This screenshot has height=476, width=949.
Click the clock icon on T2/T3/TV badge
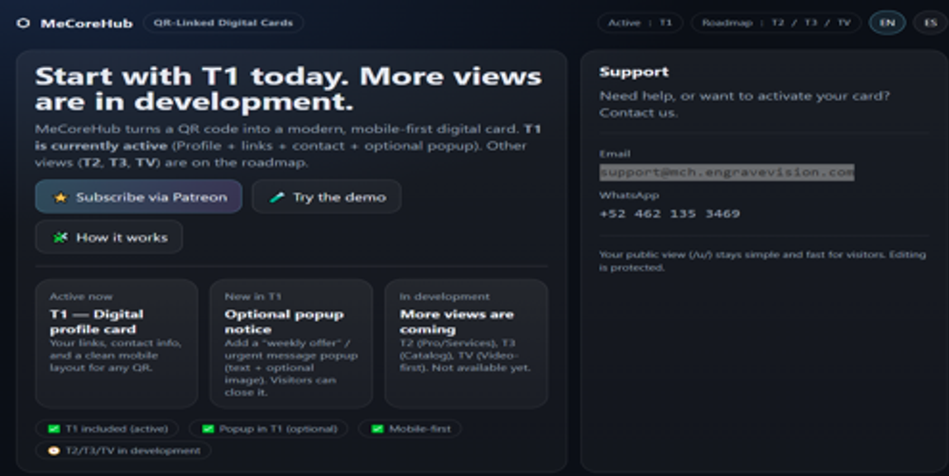[54, 451]
